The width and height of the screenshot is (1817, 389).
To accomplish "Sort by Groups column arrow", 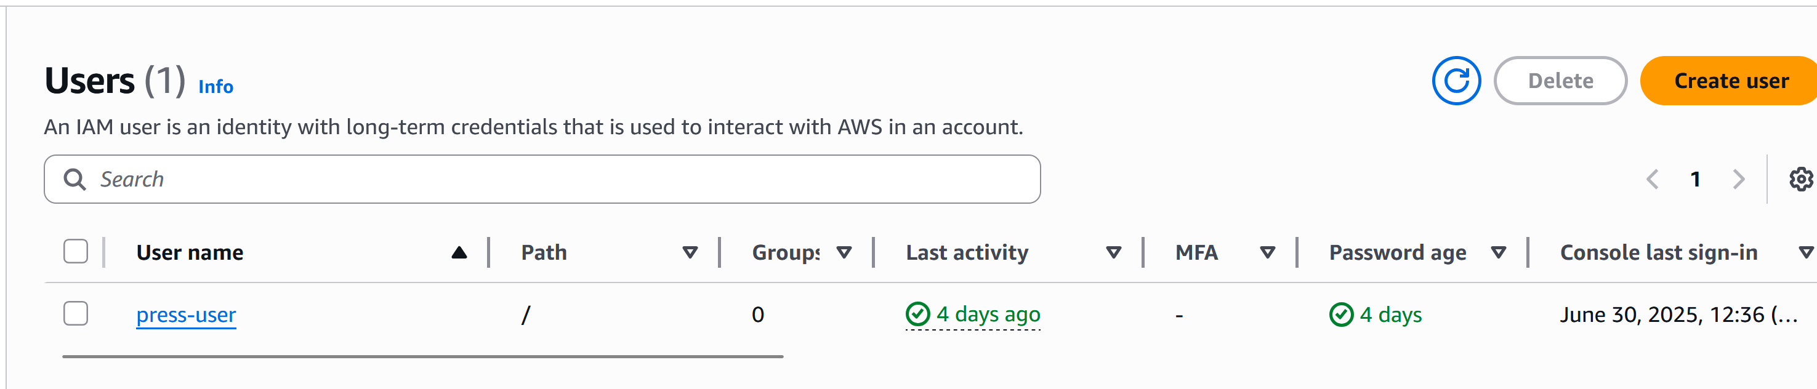I will tap(844, 252).
